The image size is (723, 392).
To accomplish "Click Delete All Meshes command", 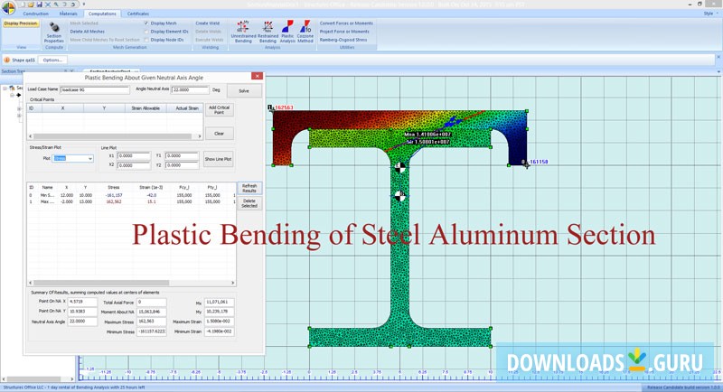I will (x=87, y=32).
